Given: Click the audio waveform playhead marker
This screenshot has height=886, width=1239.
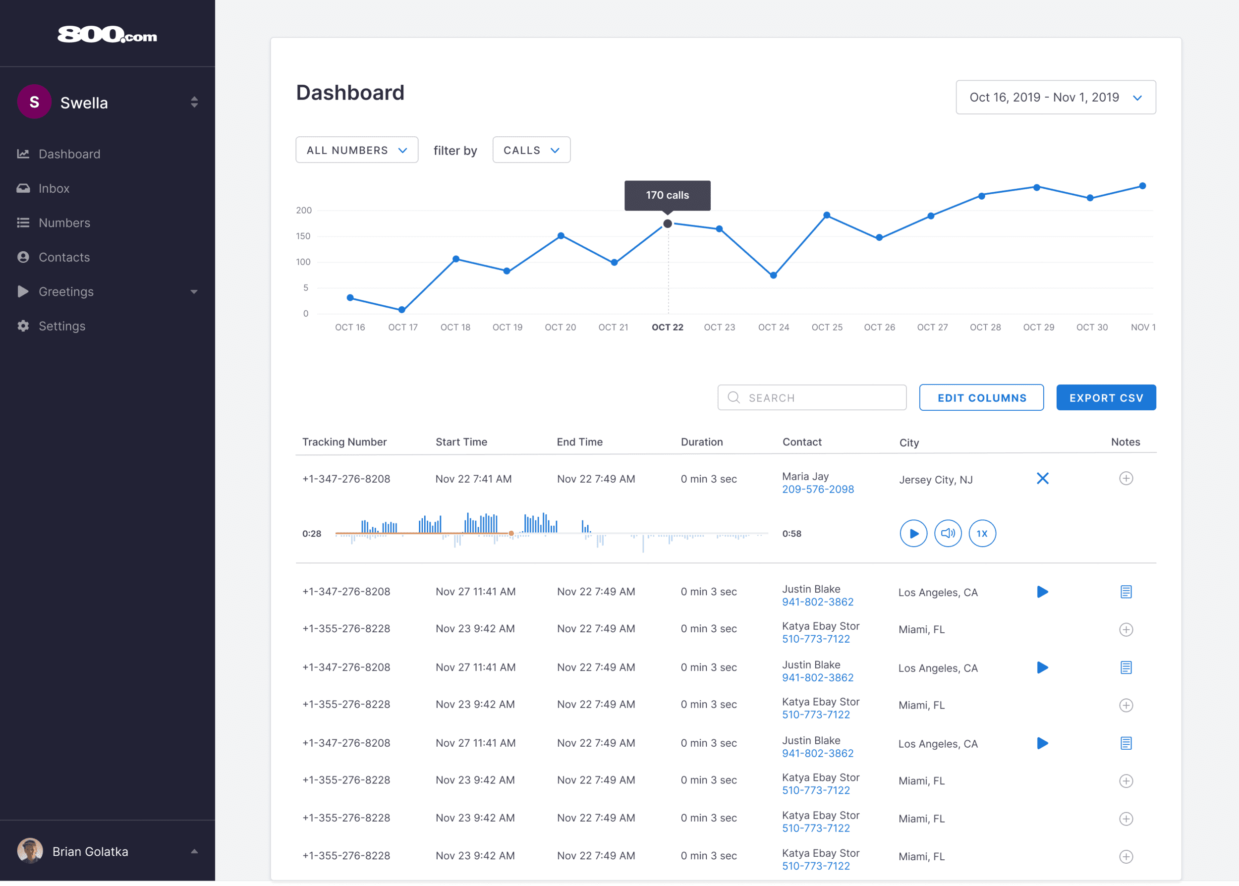Looking at the screenshot, I should point(511,534).
